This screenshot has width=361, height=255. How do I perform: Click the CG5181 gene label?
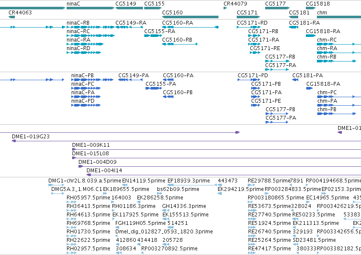coord(299,12)
